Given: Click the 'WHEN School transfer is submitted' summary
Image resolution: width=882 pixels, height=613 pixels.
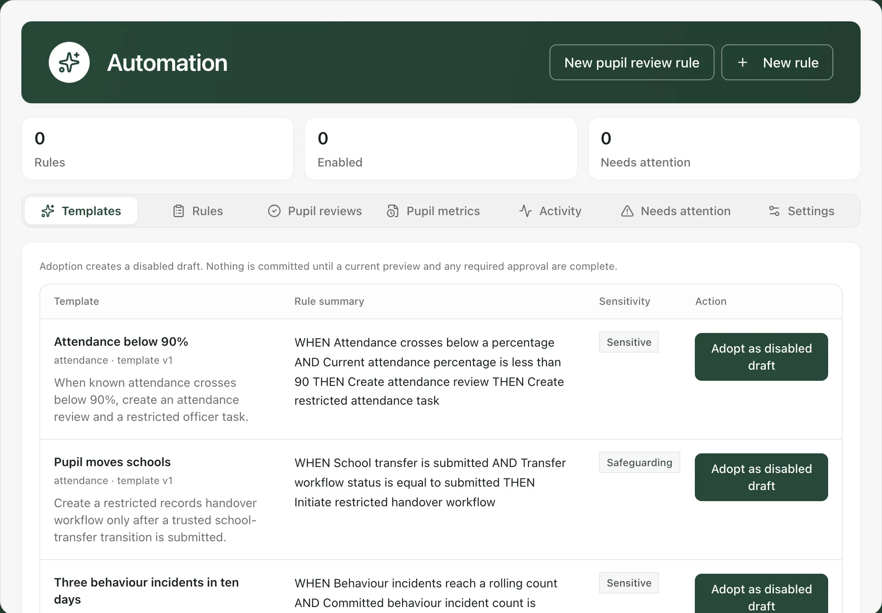Looking at the screenshot, I should [430, 482].
